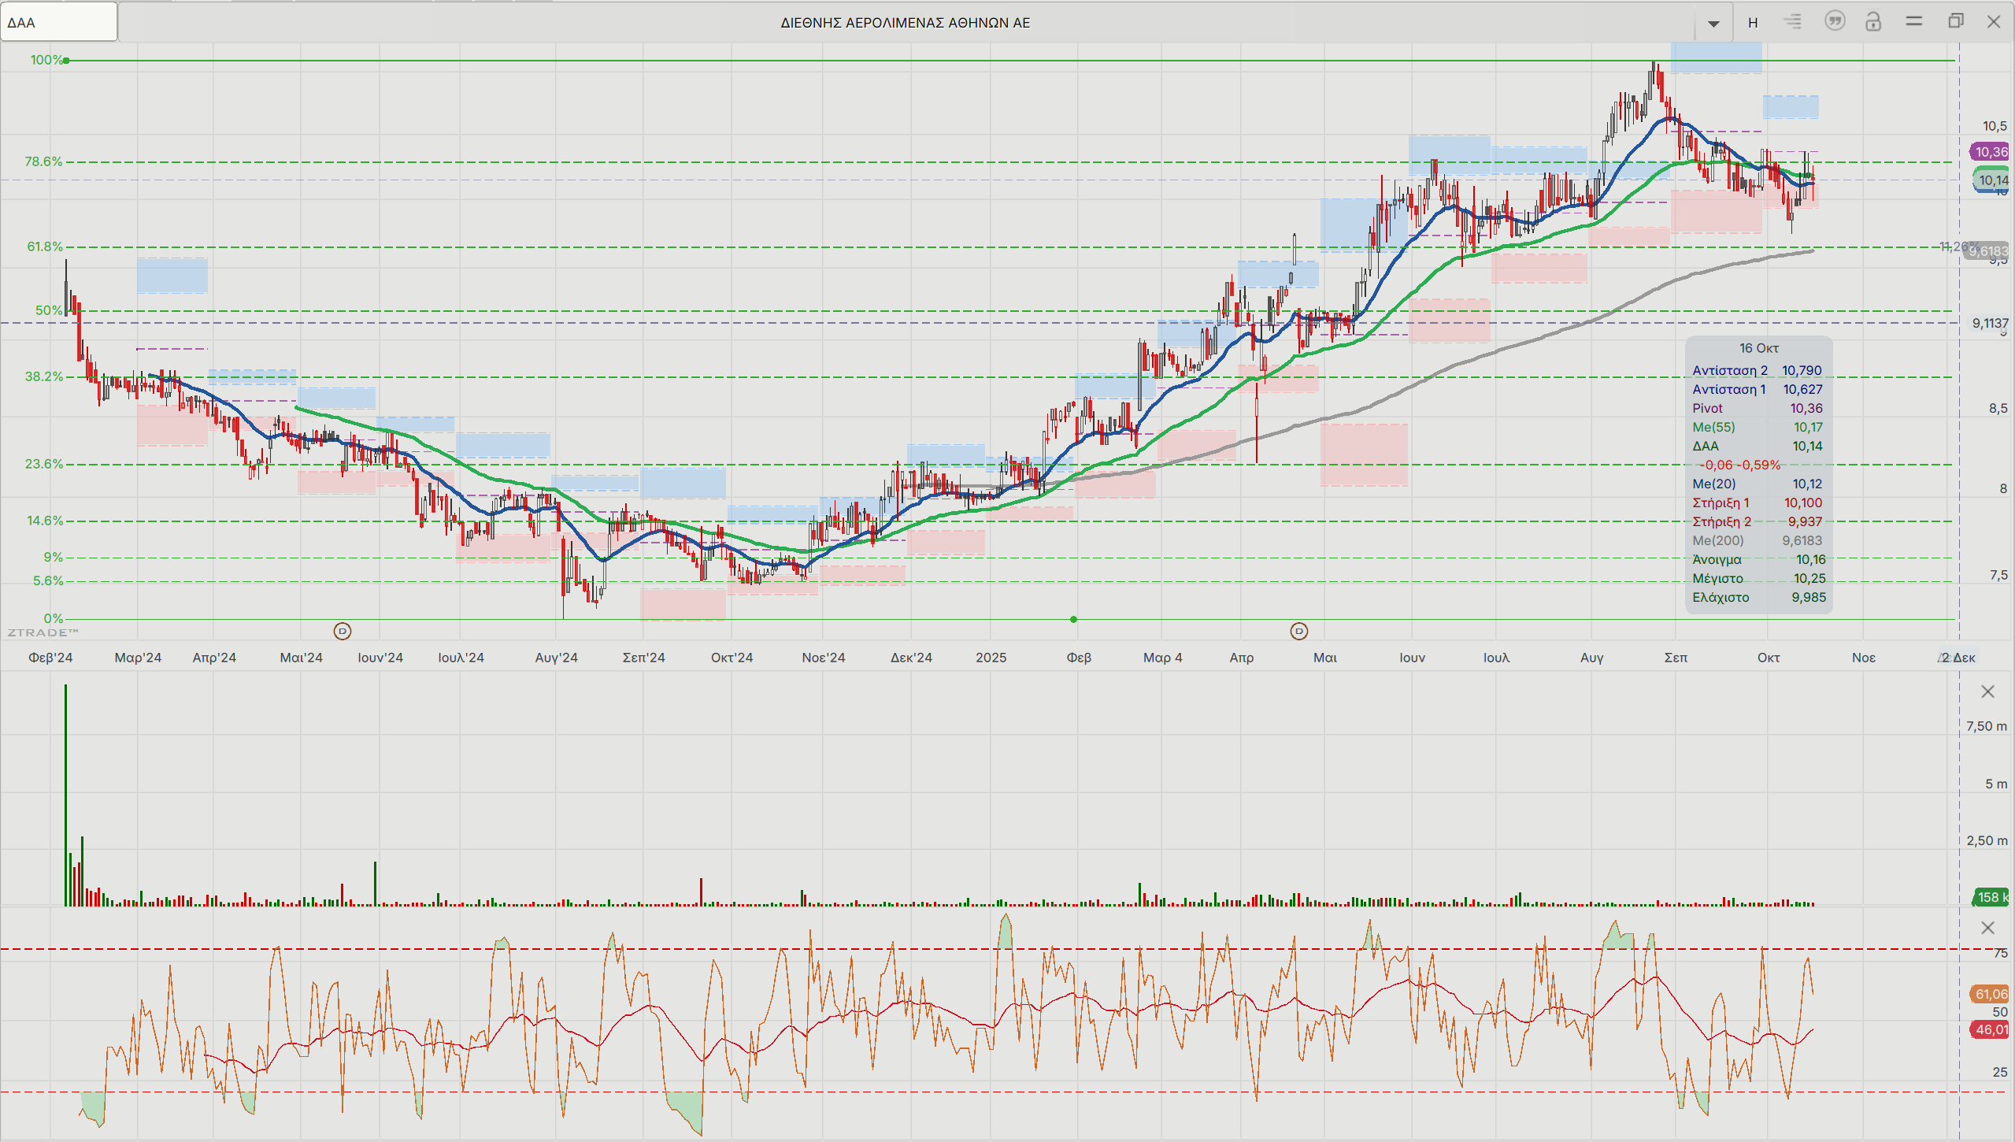Click the first D dividend marker near Μαι'24

(342, 631)
